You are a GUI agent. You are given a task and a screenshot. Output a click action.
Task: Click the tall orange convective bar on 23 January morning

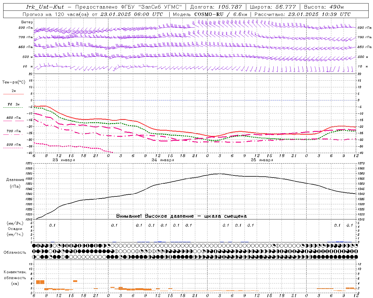click(x=40, y=282)
